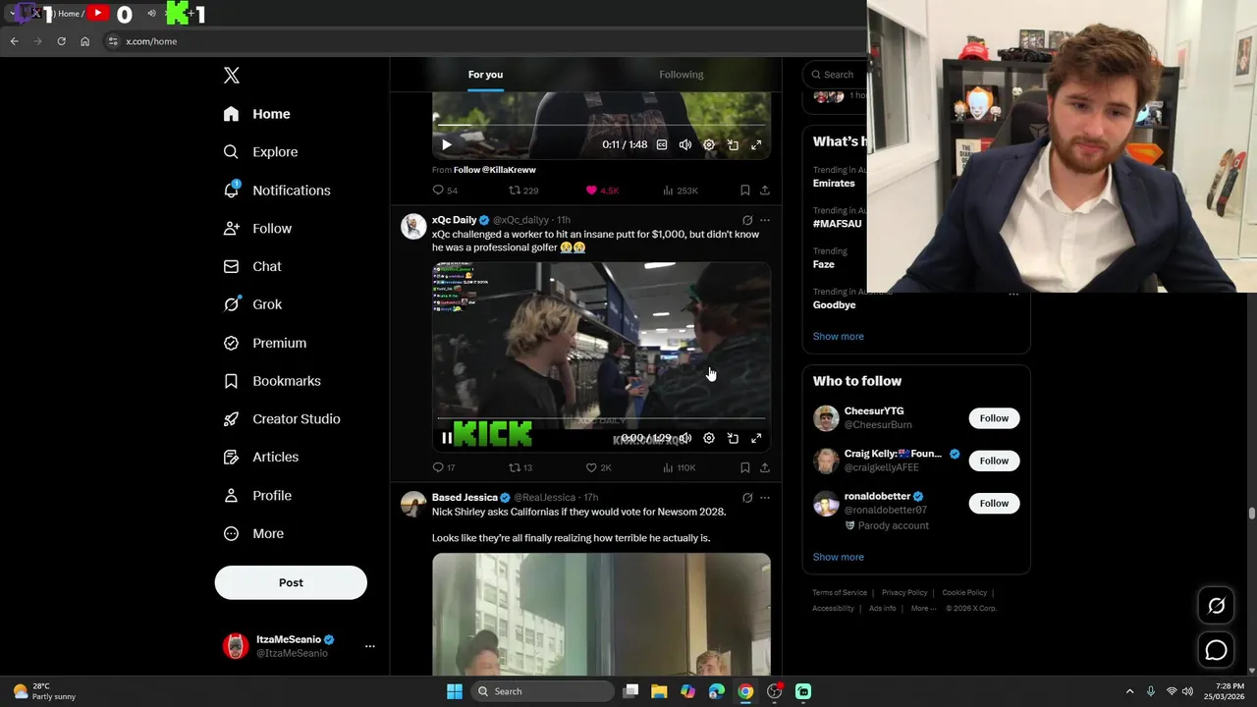1257x707 pixels.
Task: Unlike the post with 4.5K likes
Action: (x=602, y=190)
